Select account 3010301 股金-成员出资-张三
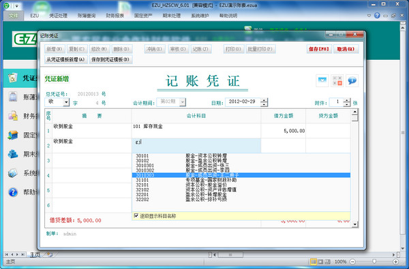Image resolution: width=409 pixels, height=269 pixels. [241, 165]
